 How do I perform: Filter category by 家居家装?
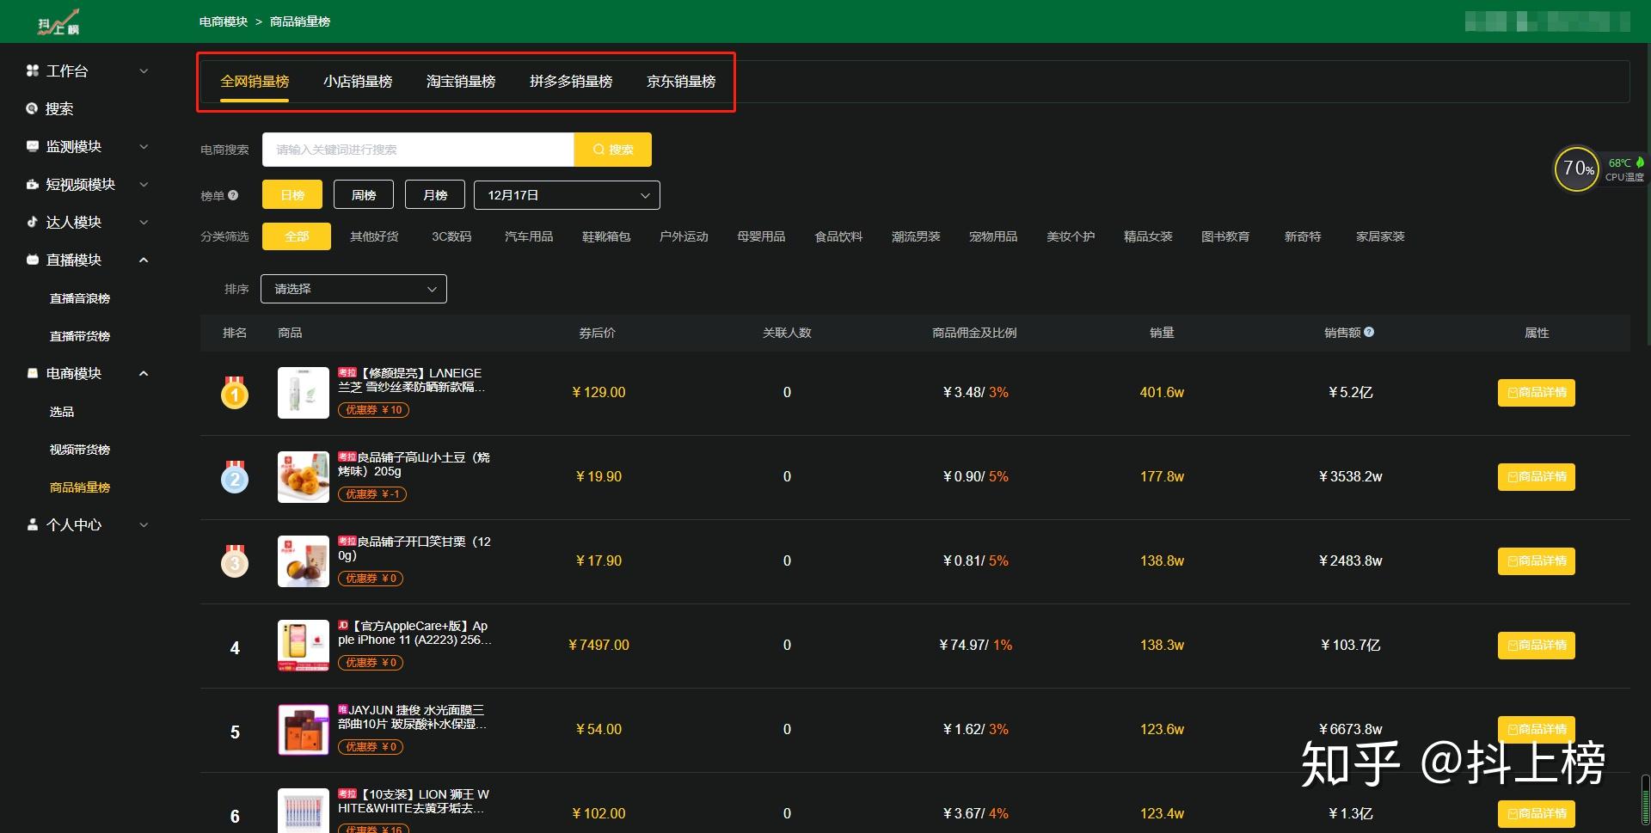(x=1380, y=236)
